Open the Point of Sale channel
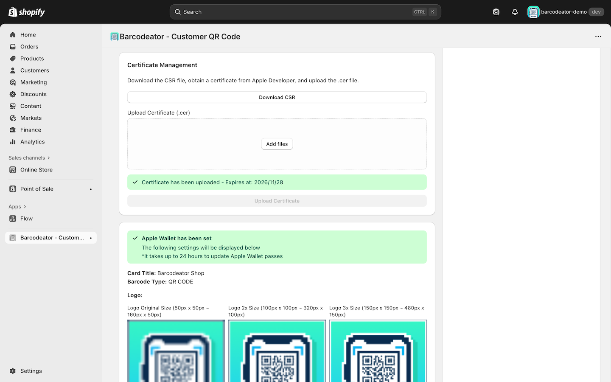611x382 pixels. (36, 188)
